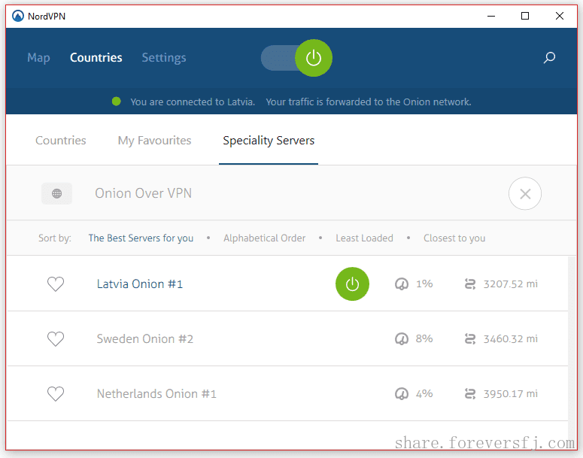Viewport: 583px width, 458px height.
Task: Click the load gauge icon for Sweden Onion #2
Action: coord(402,339)
